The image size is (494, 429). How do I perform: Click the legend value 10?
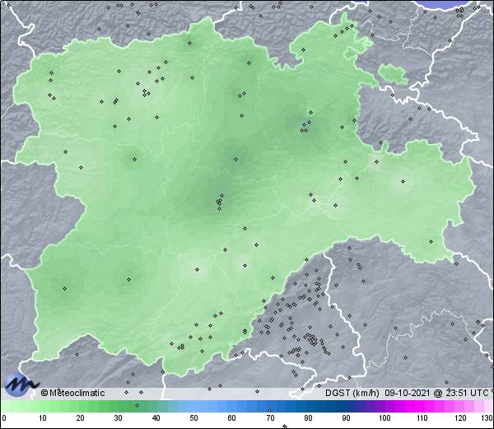click(43, 418)
